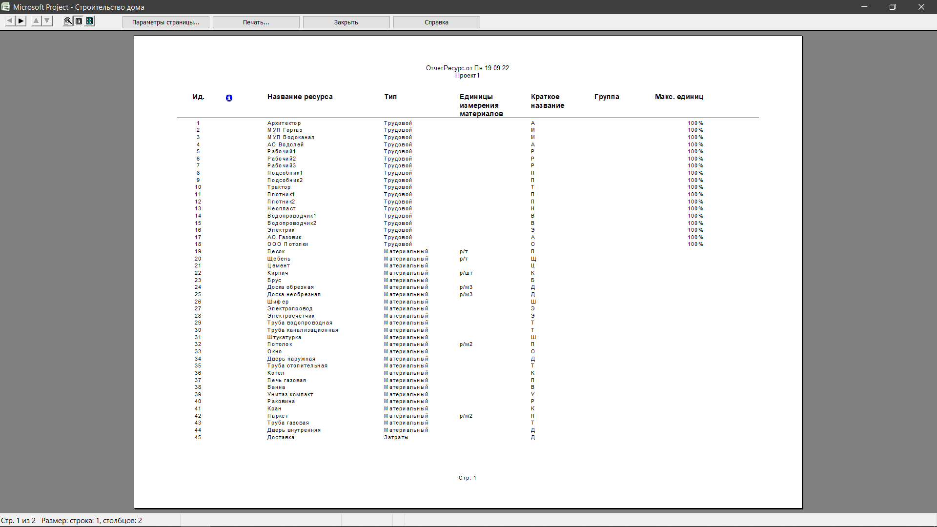Viewport: 937px width, 527px height.
Task: Click page footer Стр. 1
Action: pos(468,478)
